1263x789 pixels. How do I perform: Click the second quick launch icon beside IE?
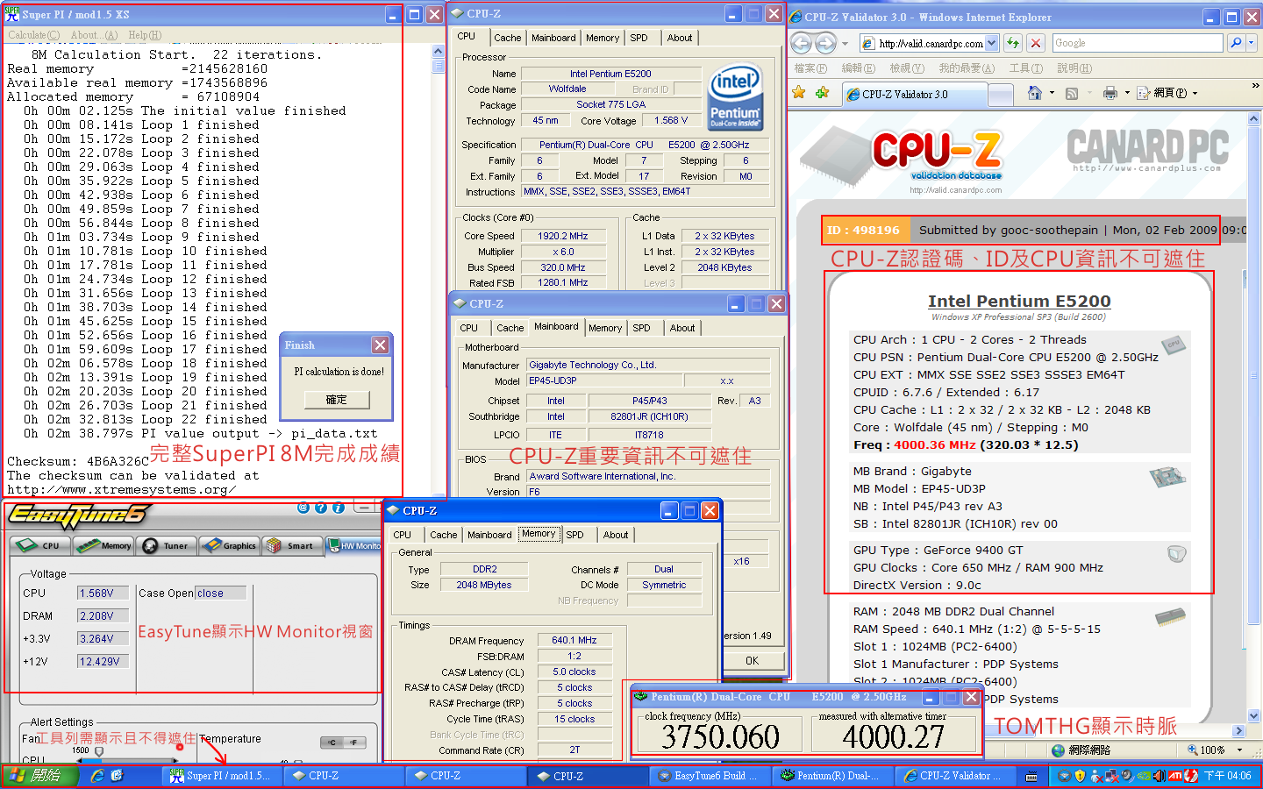point(117,776)
